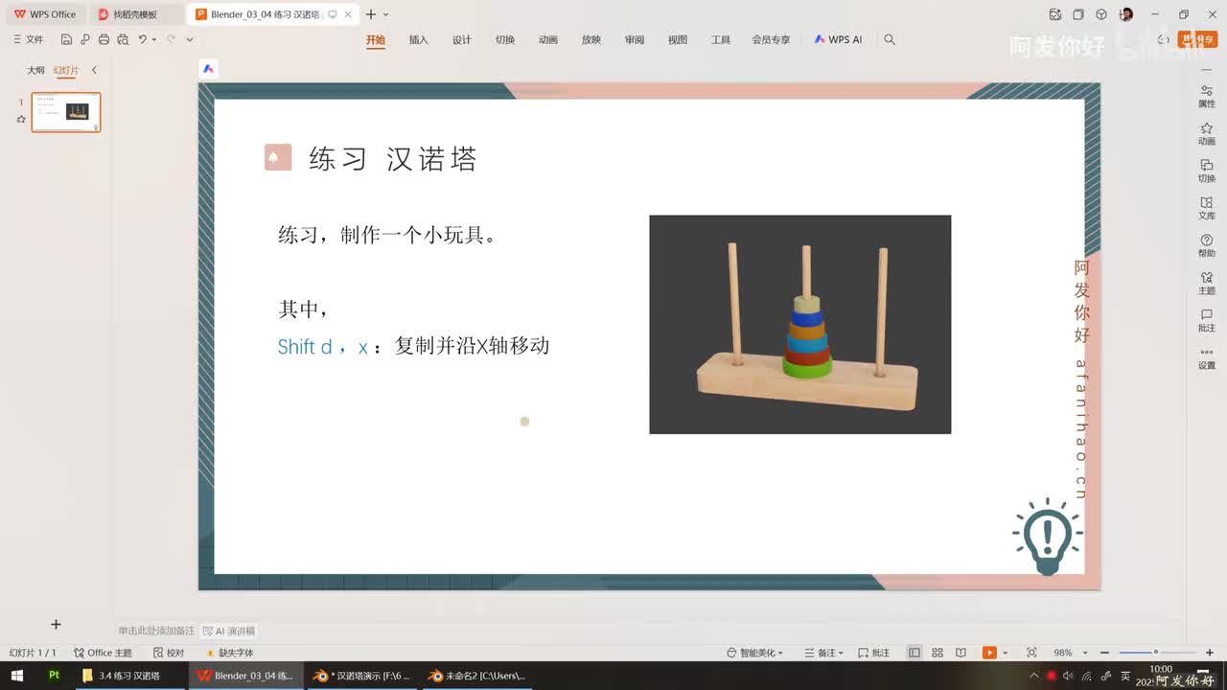Screen dimensions: 1227x690
Task: Click the 缺失字体 missing fonts notice
Action: [x=230, y=653]
